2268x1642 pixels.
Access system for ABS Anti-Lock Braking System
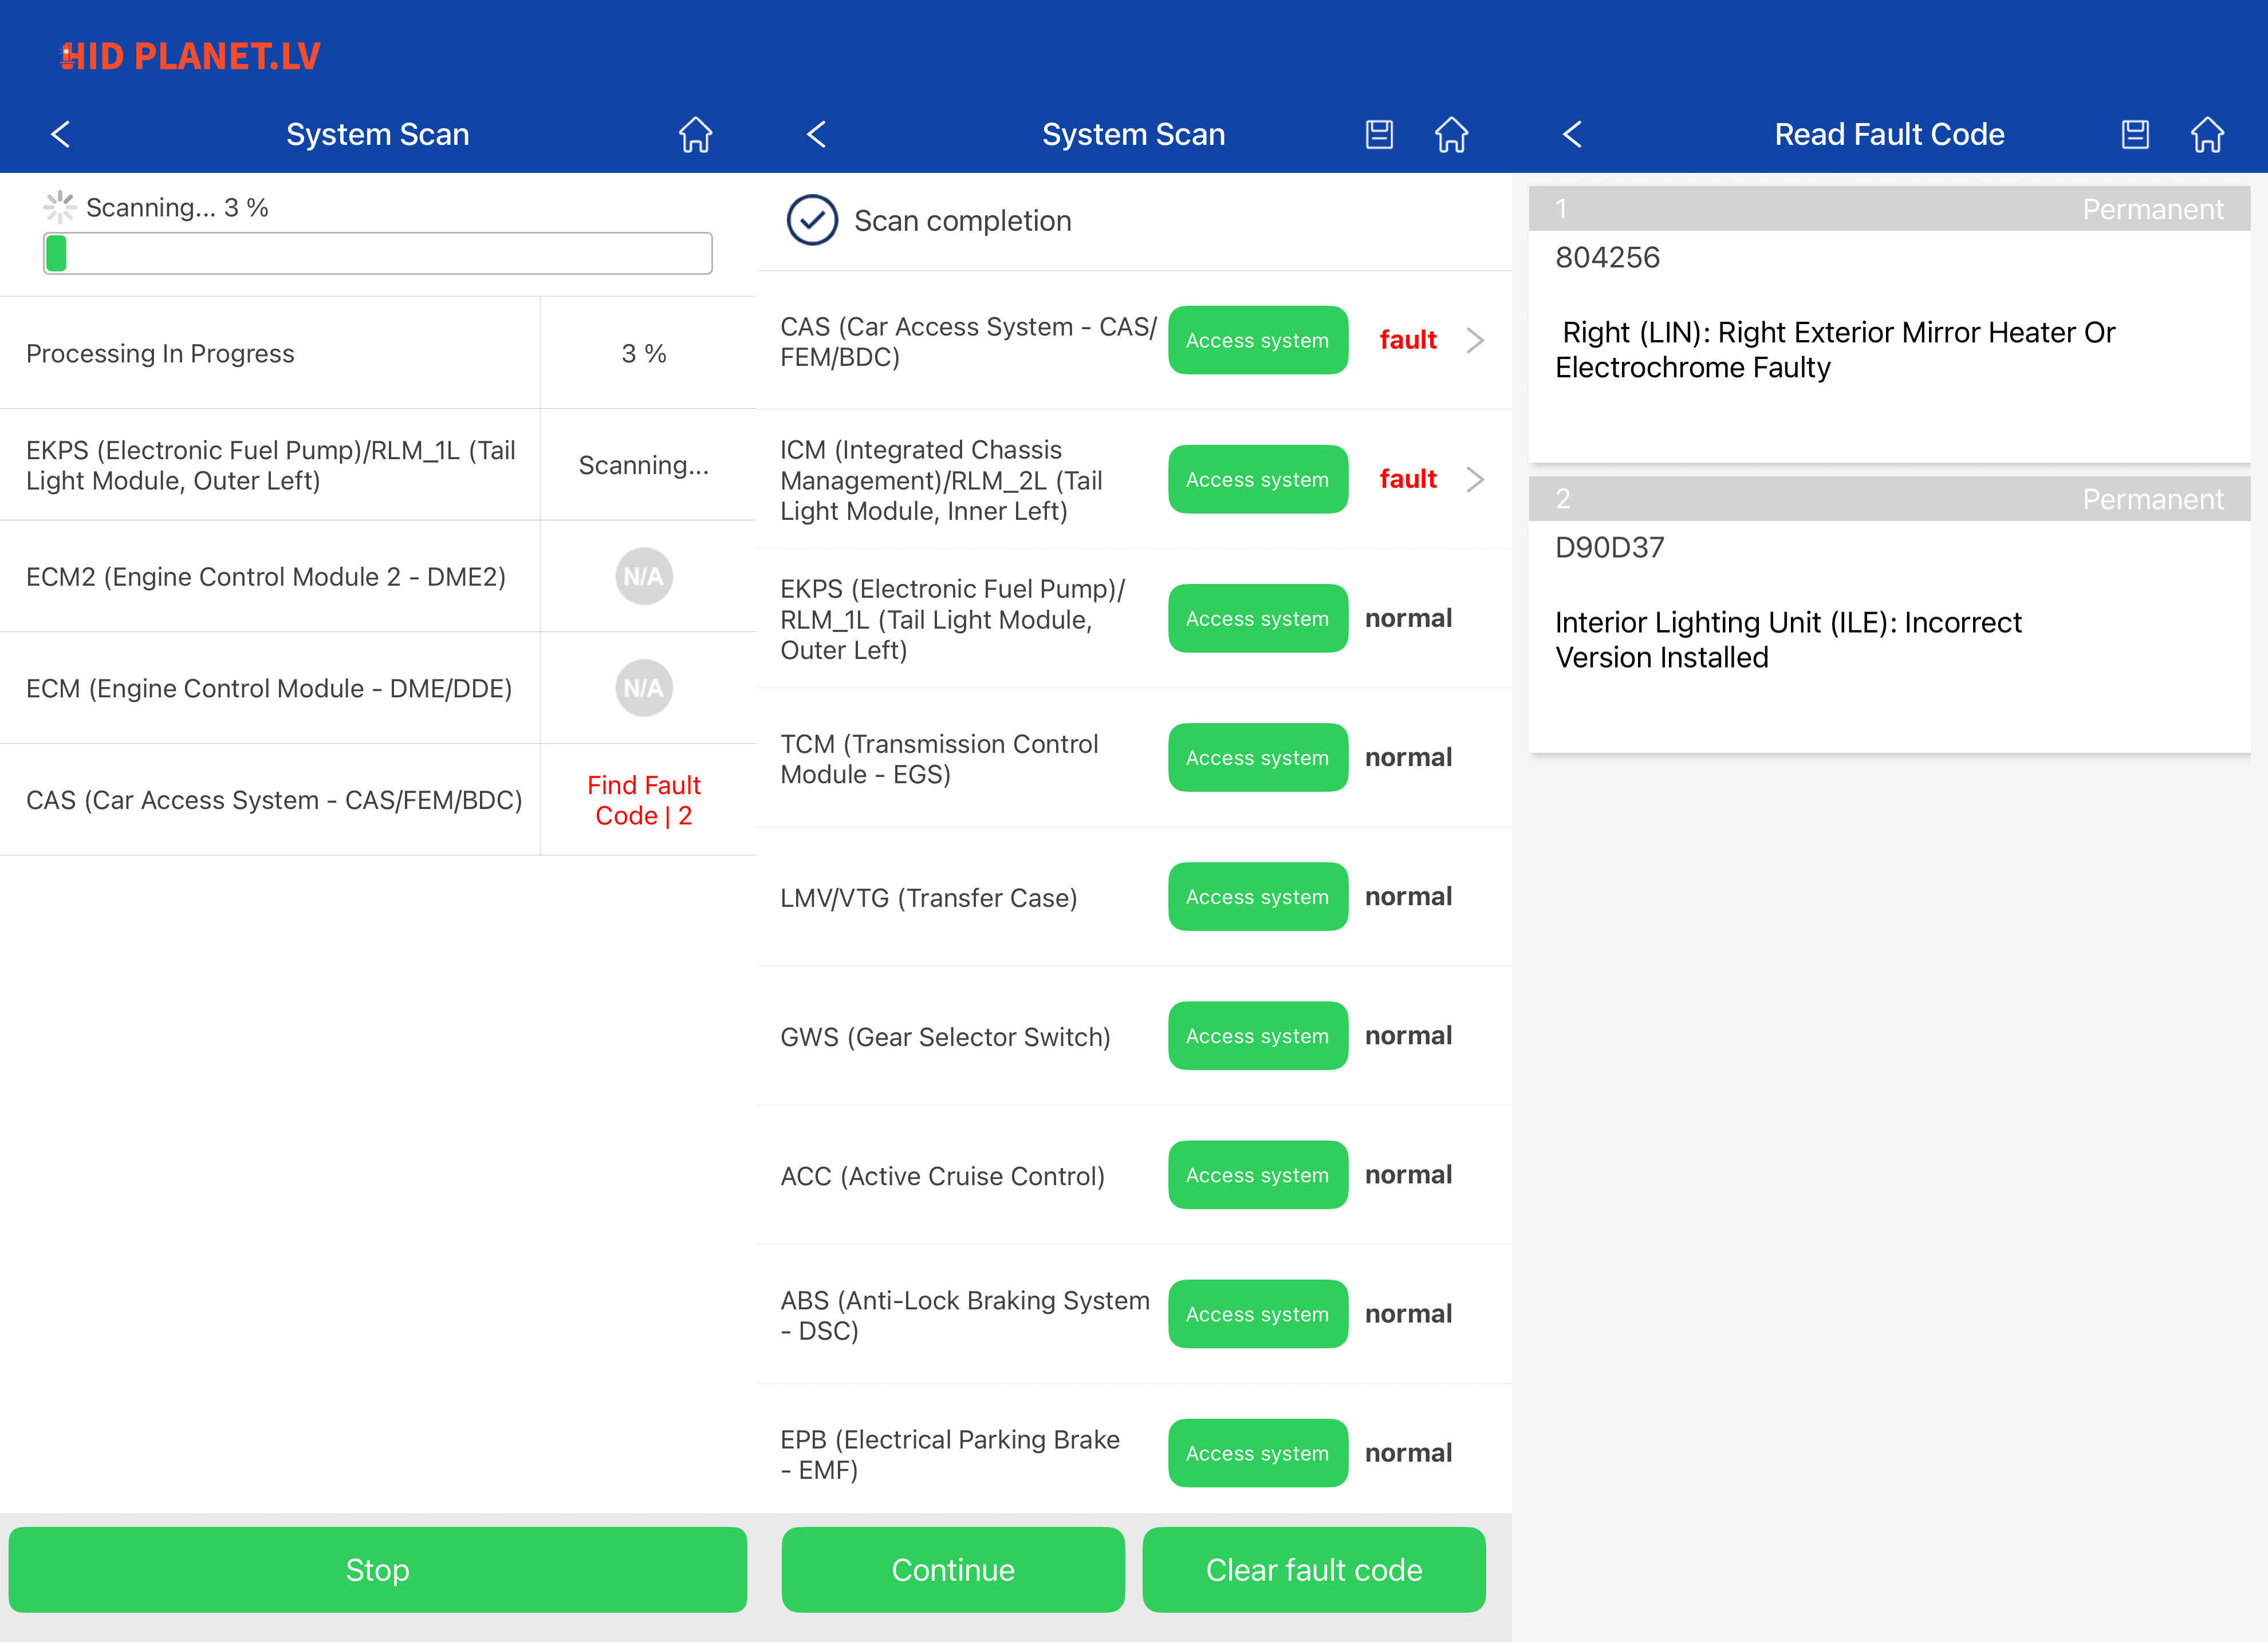(1257, 1314)
